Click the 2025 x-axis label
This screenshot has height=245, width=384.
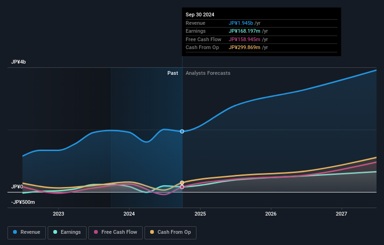tap(200, 214)
